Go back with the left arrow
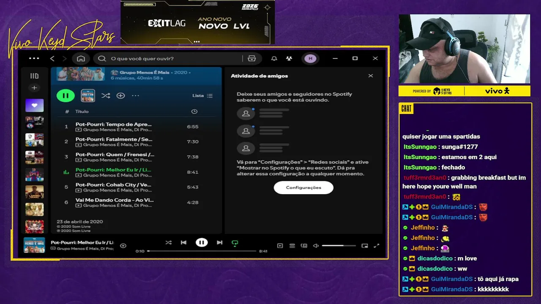Screen dimensions: 541x304 [52, 59]
